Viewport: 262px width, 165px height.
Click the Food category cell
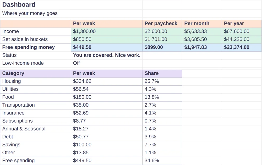point(35,97)
